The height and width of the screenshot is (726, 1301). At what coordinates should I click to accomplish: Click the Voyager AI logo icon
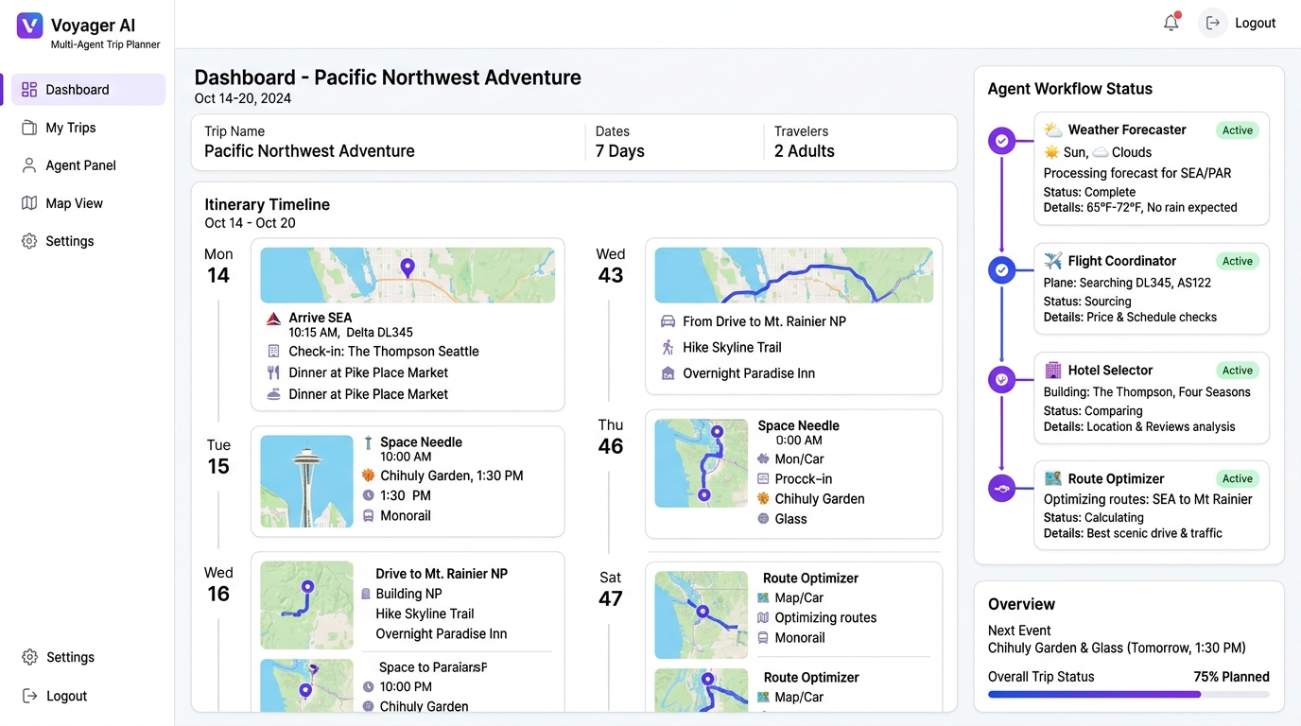30,26
